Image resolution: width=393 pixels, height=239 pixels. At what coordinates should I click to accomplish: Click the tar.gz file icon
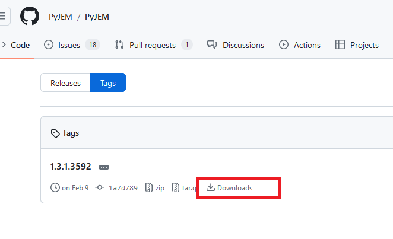pyautogui.click(x=176, y=187)
